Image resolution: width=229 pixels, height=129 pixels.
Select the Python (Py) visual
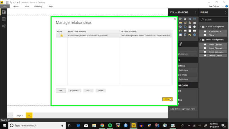190,35
